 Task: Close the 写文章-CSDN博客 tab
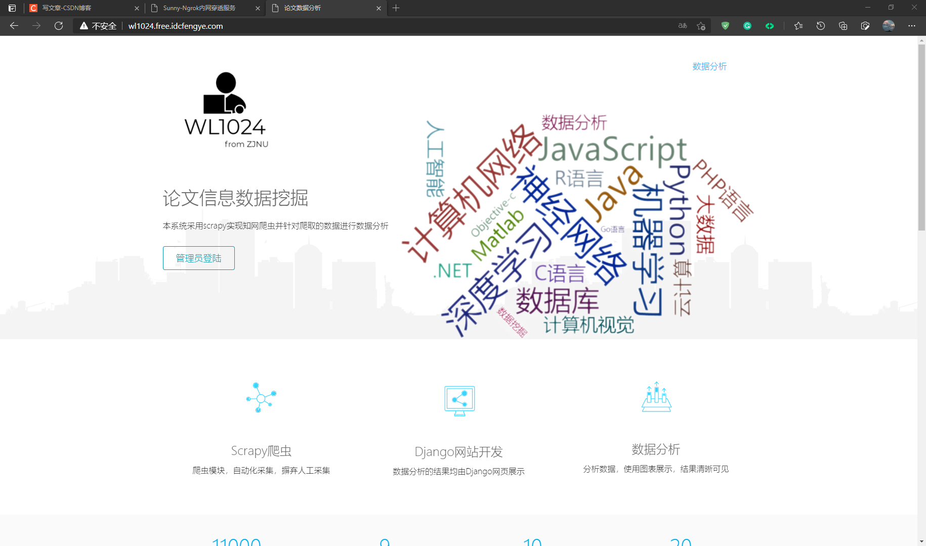pos(137,8)
